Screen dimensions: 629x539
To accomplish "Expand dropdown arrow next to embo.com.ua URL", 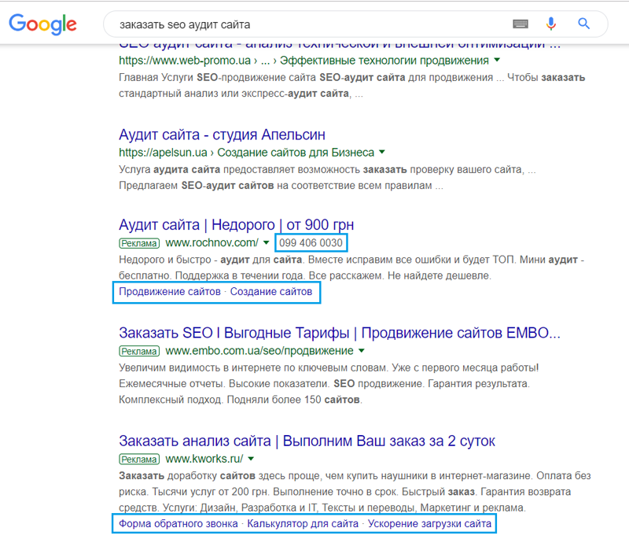I will (x=362, y=351).
